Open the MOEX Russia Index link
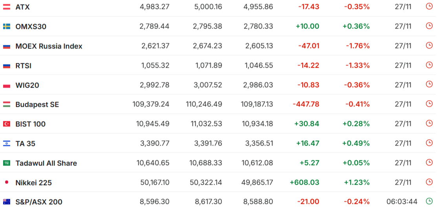Viewport: 437px width, 209px height. (49, 46)
